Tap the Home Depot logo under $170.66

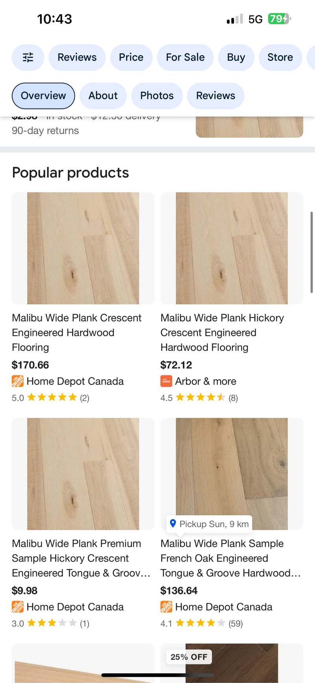[18, 381]
